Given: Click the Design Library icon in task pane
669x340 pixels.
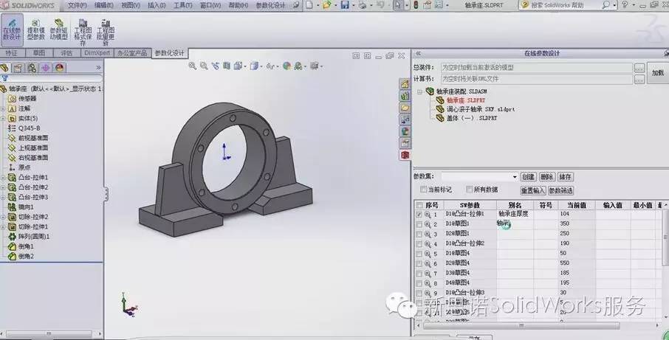Looking at the screenshot, I should pos(405,96).
